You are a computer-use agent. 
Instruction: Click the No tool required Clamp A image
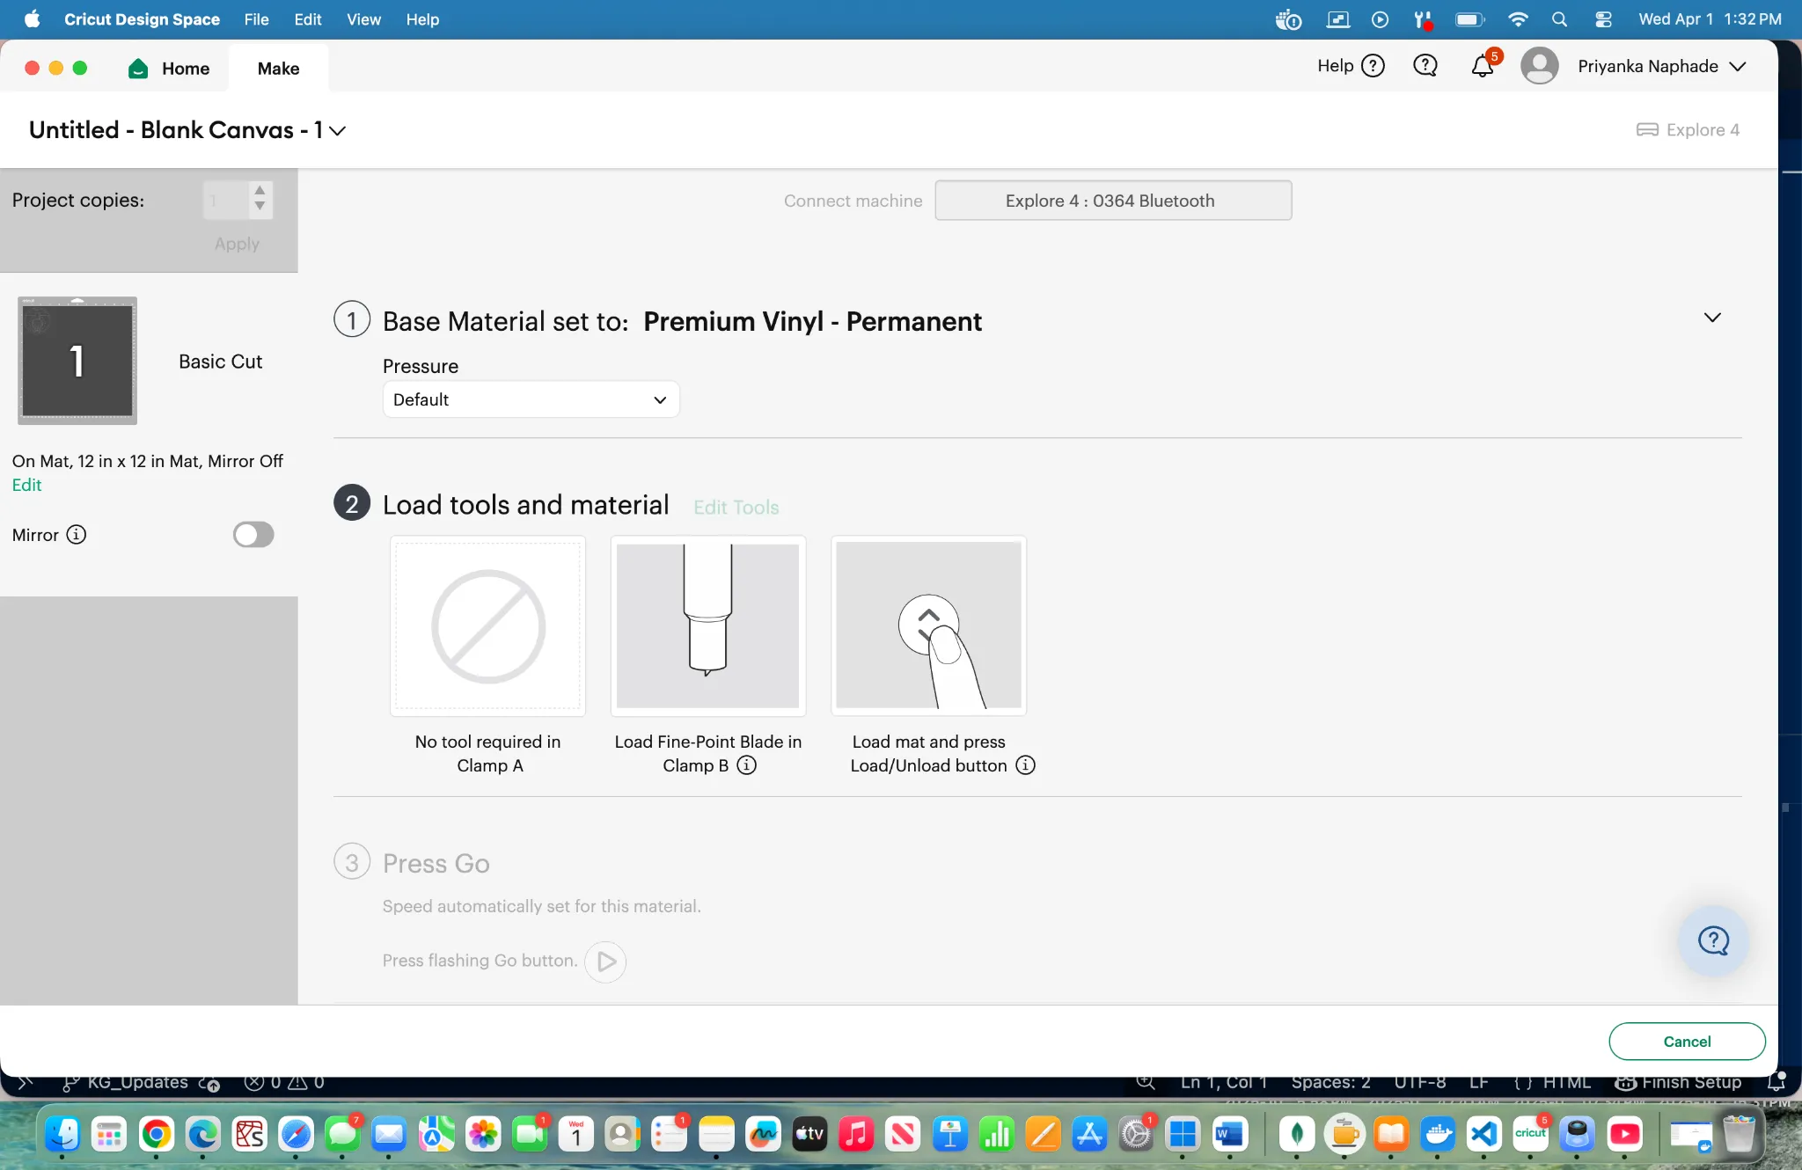pos(488,625)
